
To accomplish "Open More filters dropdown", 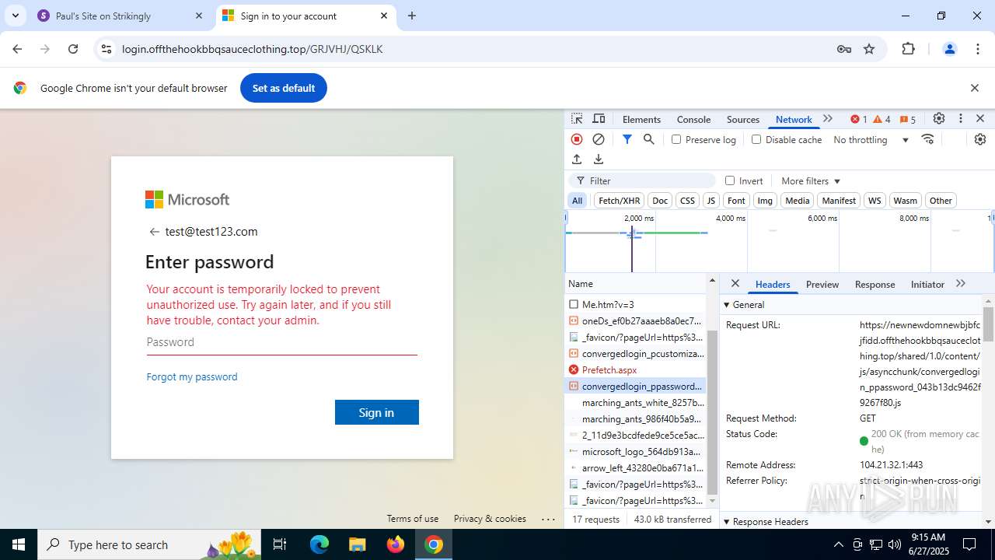I will point(811,180).
